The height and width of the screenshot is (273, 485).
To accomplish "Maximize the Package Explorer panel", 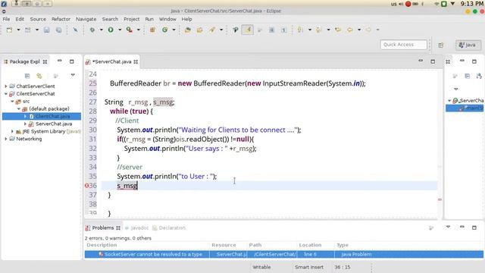I will click(x=72, y=61).
